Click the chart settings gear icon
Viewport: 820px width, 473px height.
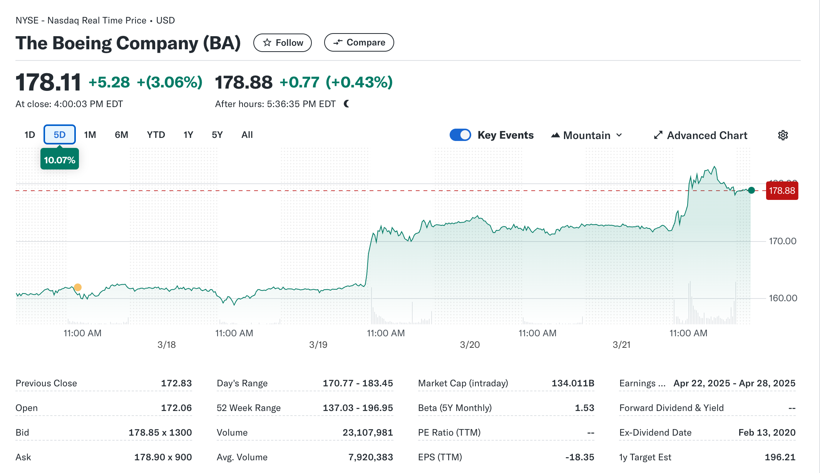pos(783,135)
